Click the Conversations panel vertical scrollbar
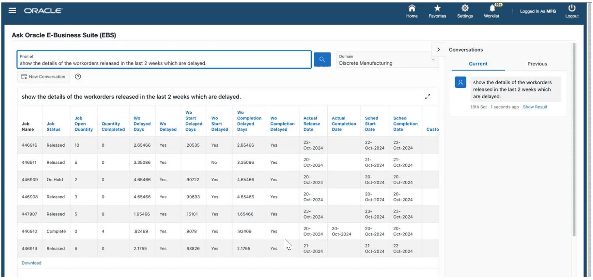 (574, 138)
